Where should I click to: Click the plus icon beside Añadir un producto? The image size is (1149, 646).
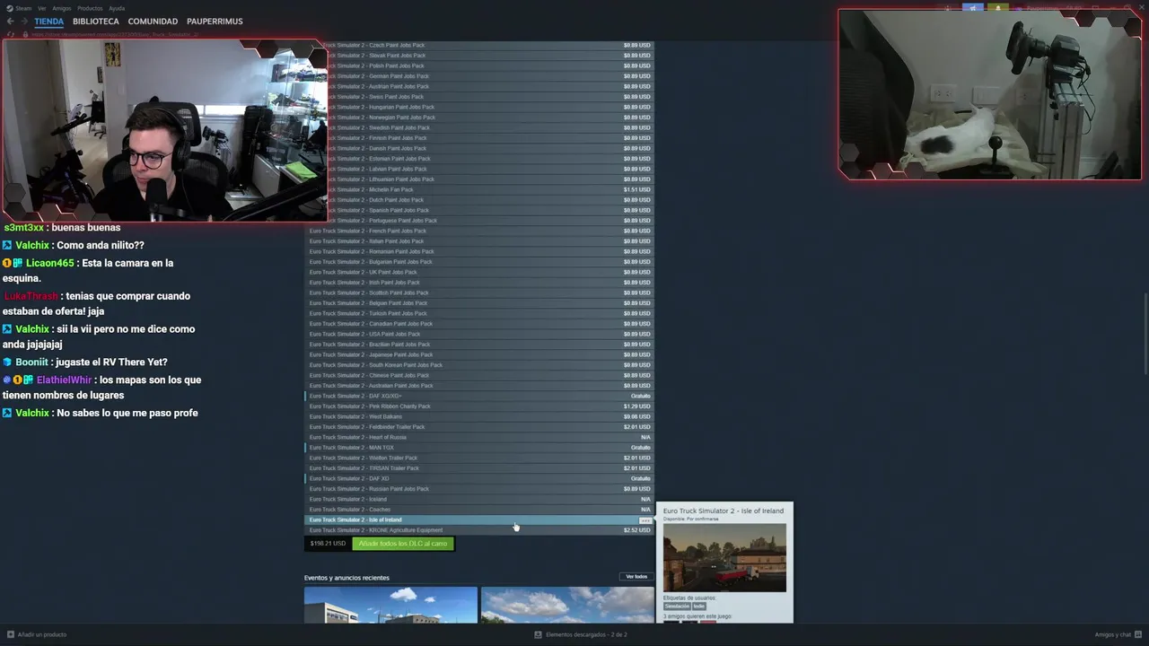[x=11, y=634]
